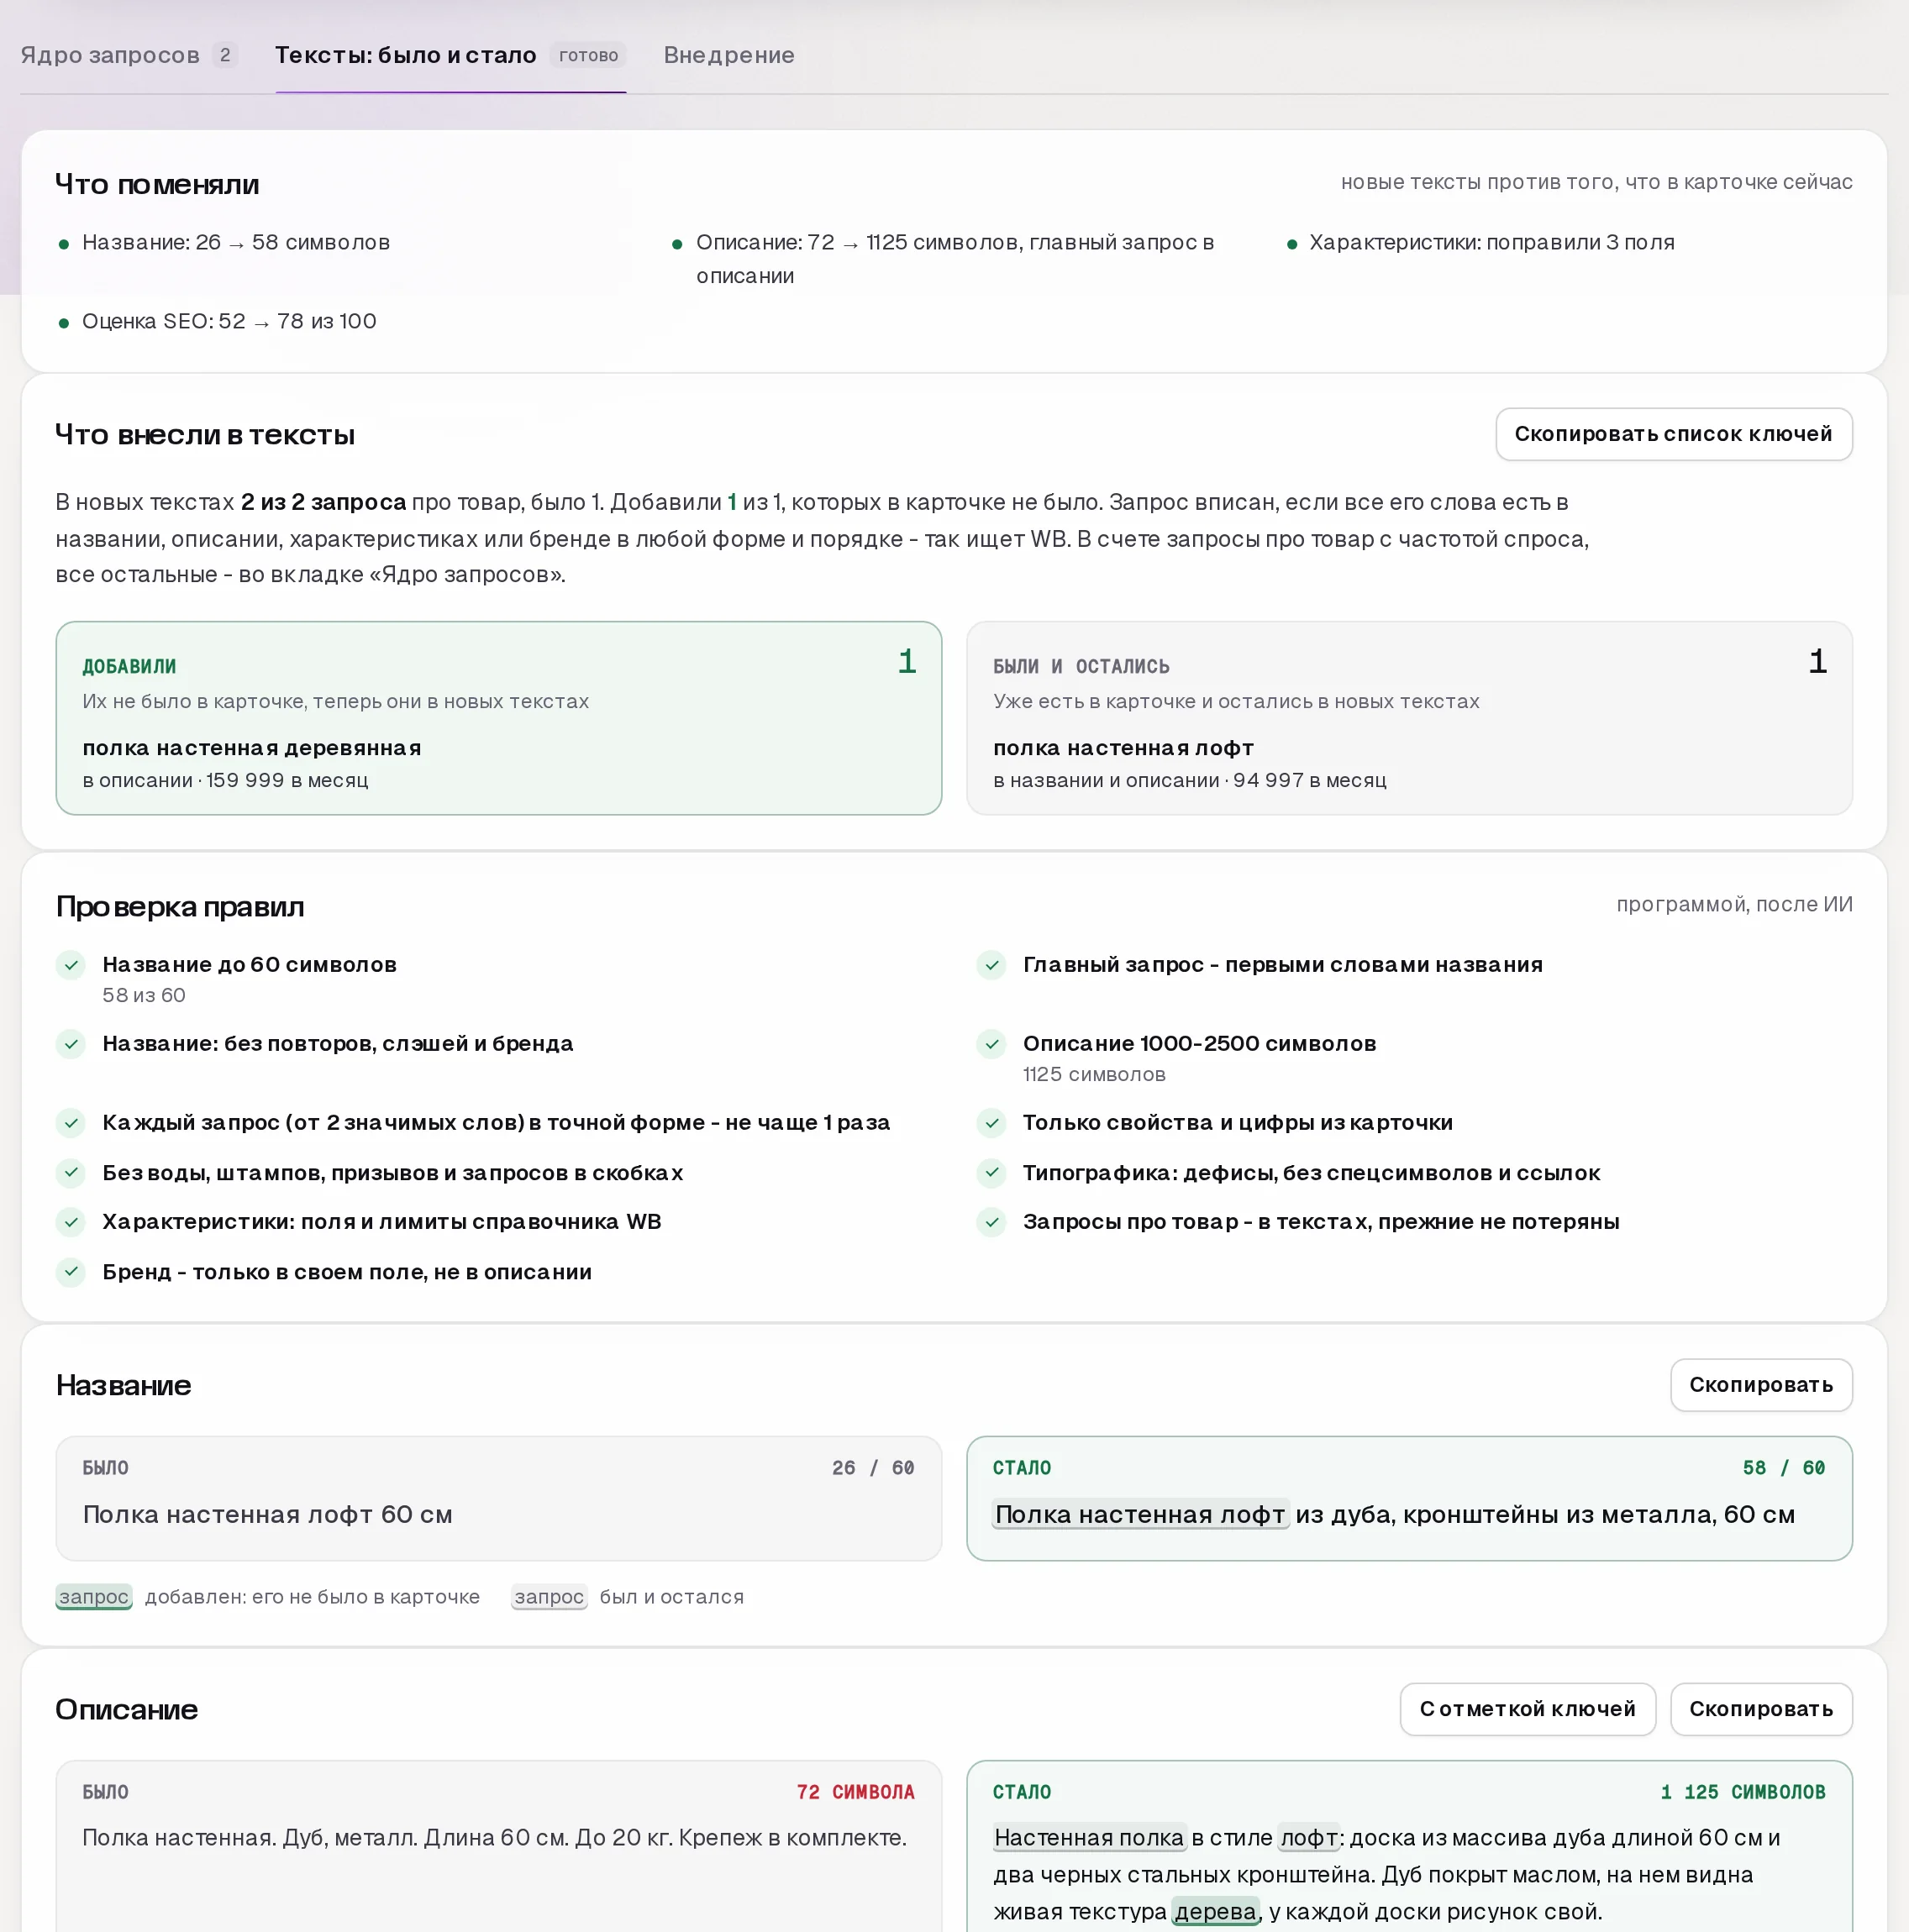The height and width of the screenshot is (1932, 1909).
Task: Click check icon for Без воды, штампов
Action: [x=71, y=1173]
